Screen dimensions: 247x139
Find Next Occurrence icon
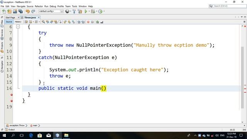pos(52,22)
